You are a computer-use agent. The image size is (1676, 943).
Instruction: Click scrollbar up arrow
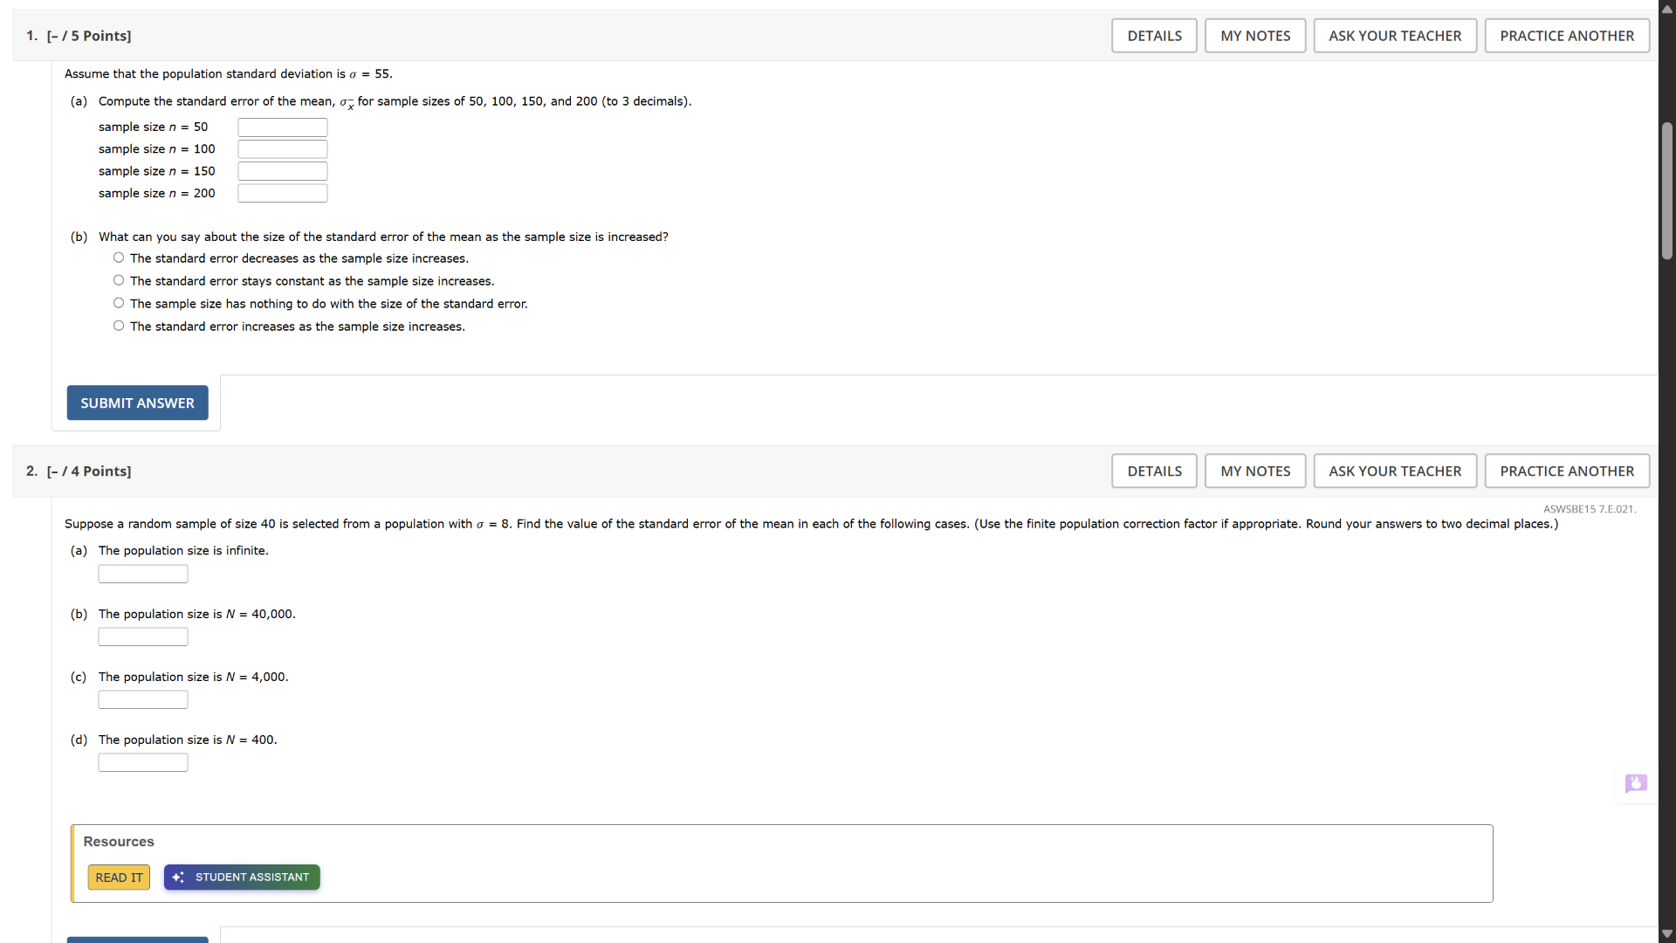[x=1667, y=9]
